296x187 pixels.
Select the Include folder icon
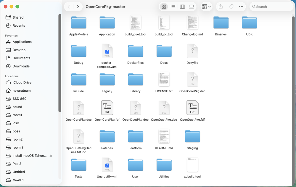[x=78, y=79]
